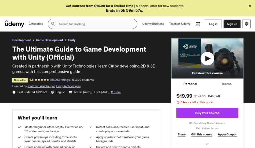Click the chevron after Game Development breadcrumb
Image resolution: width=255 pixels, height=148 pixels.
point(65,40)
